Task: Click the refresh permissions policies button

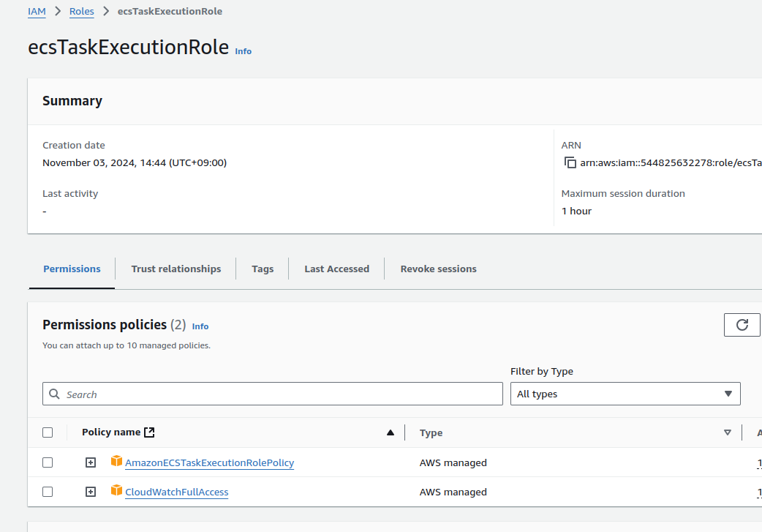Action: click(742, 325)
